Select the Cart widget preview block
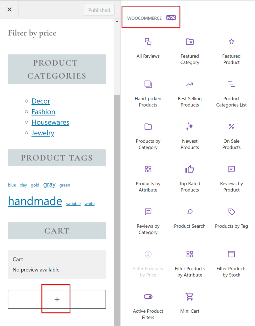This screenshot has height=326, width=255. (x=57, y=265)
